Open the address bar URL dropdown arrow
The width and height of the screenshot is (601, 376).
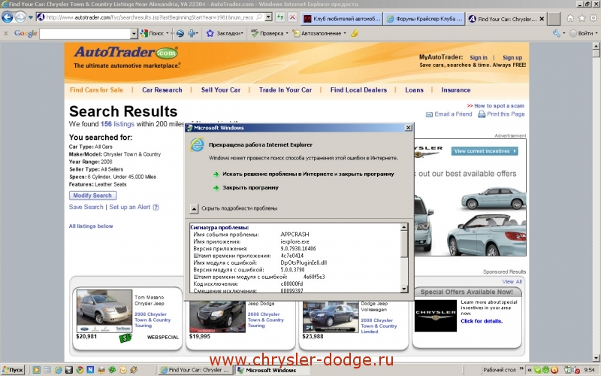269,17
